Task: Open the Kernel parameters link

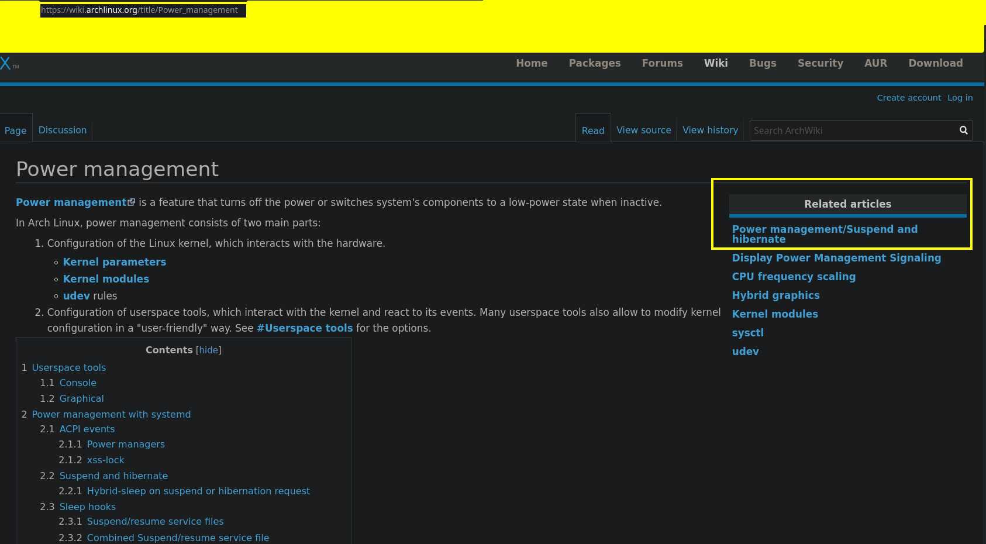Action: click(x=115, y=262)
